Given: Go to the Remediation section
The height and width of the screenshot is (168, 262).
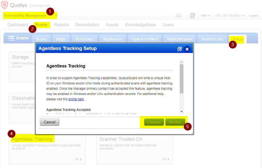Looking at the screenshot, I should tap(87, 25).
